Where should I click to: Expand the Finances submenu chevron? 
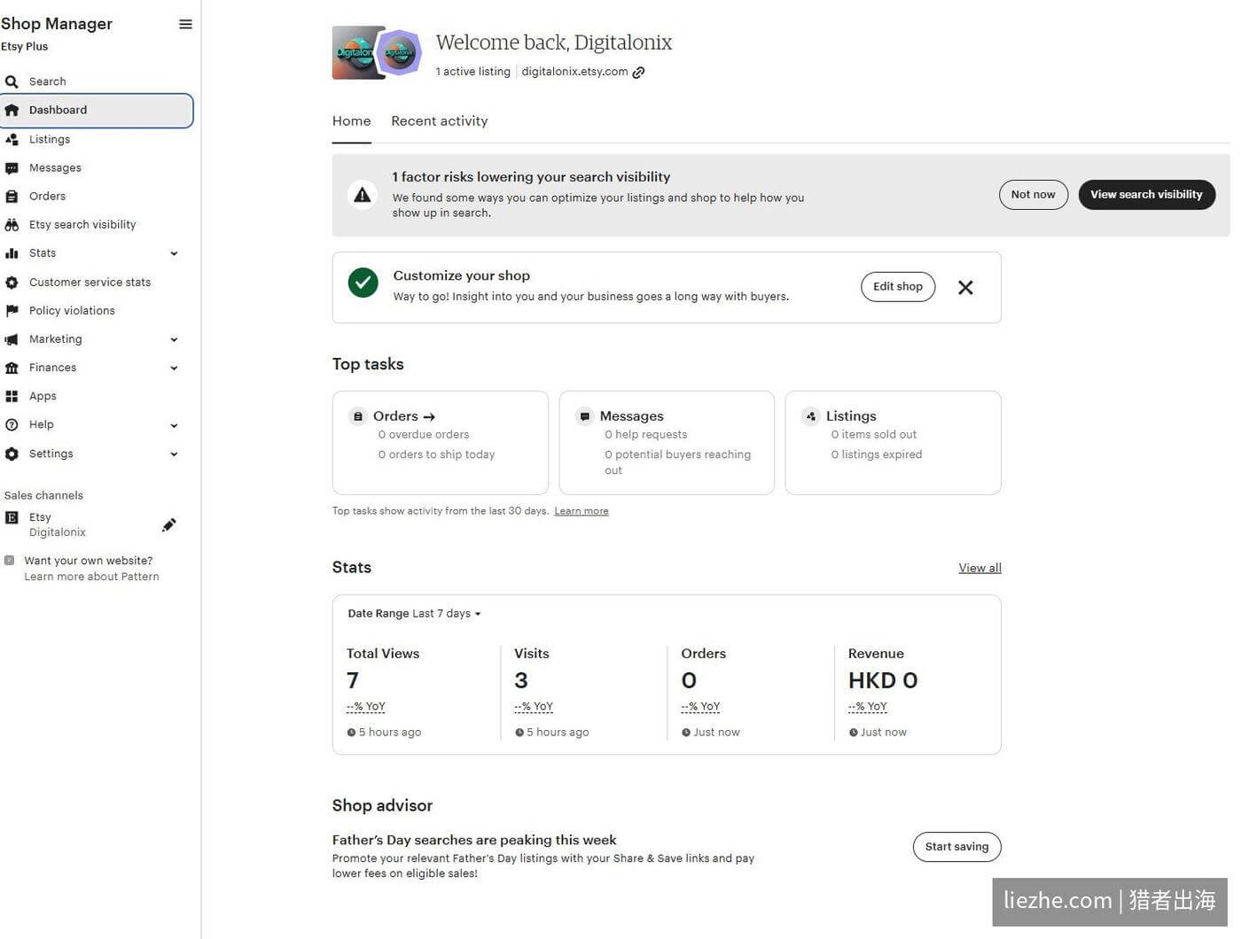coord(175,368)
